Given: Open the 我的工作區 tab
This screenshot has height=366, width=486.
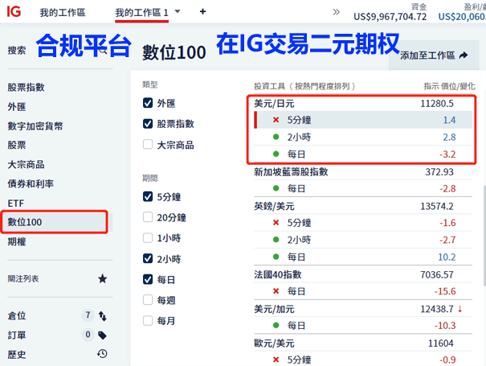Looking at the screenshot, I should click(x=63, y=12).
